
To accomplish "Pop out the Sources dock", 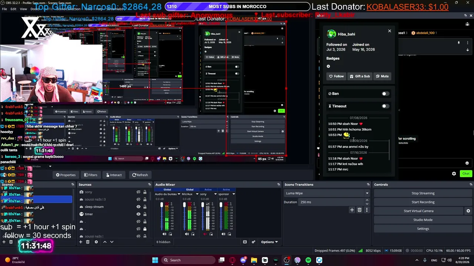I will tap(150, 184).
